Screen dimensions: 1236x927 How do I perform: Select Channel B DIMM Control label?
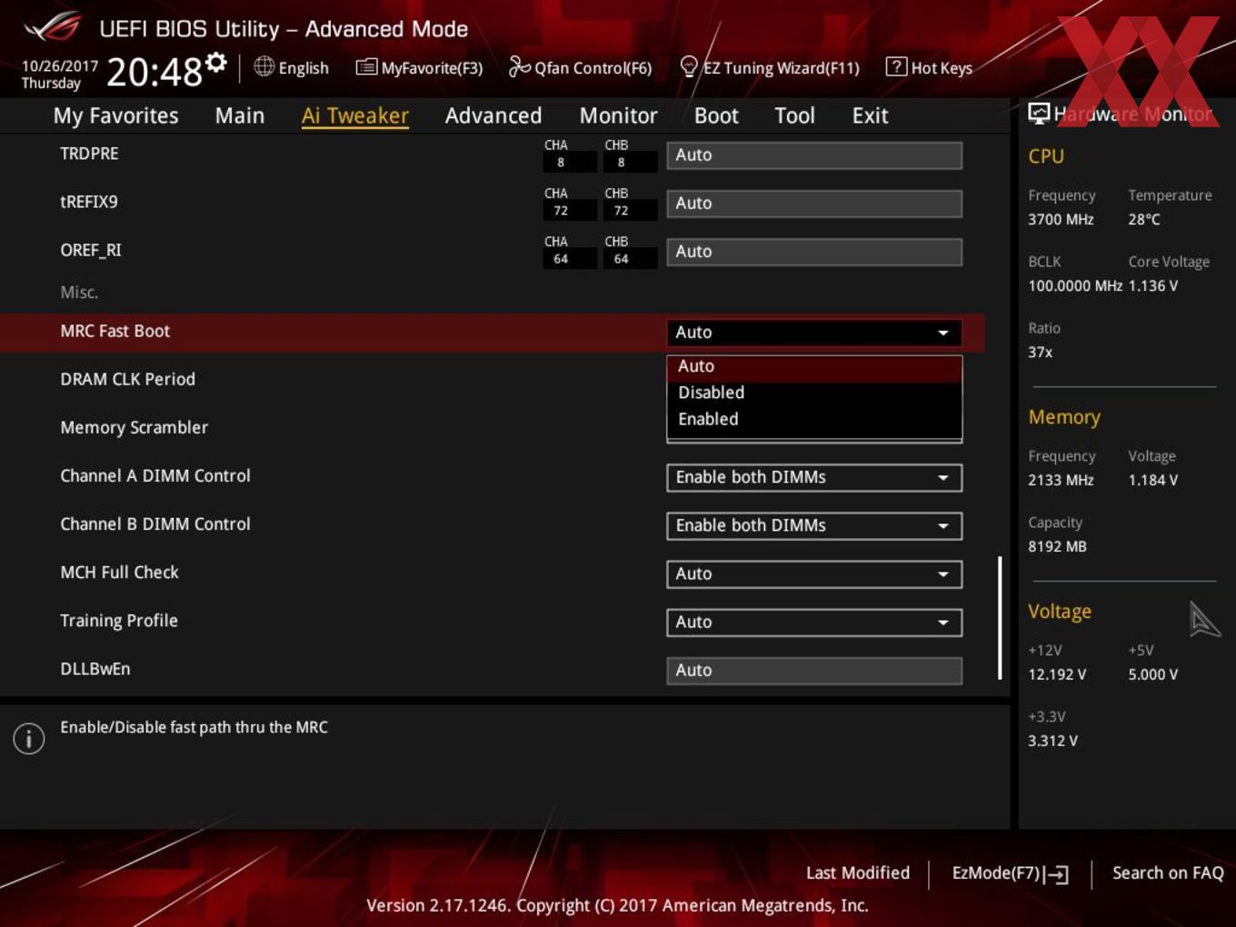(x=155, y=523)
